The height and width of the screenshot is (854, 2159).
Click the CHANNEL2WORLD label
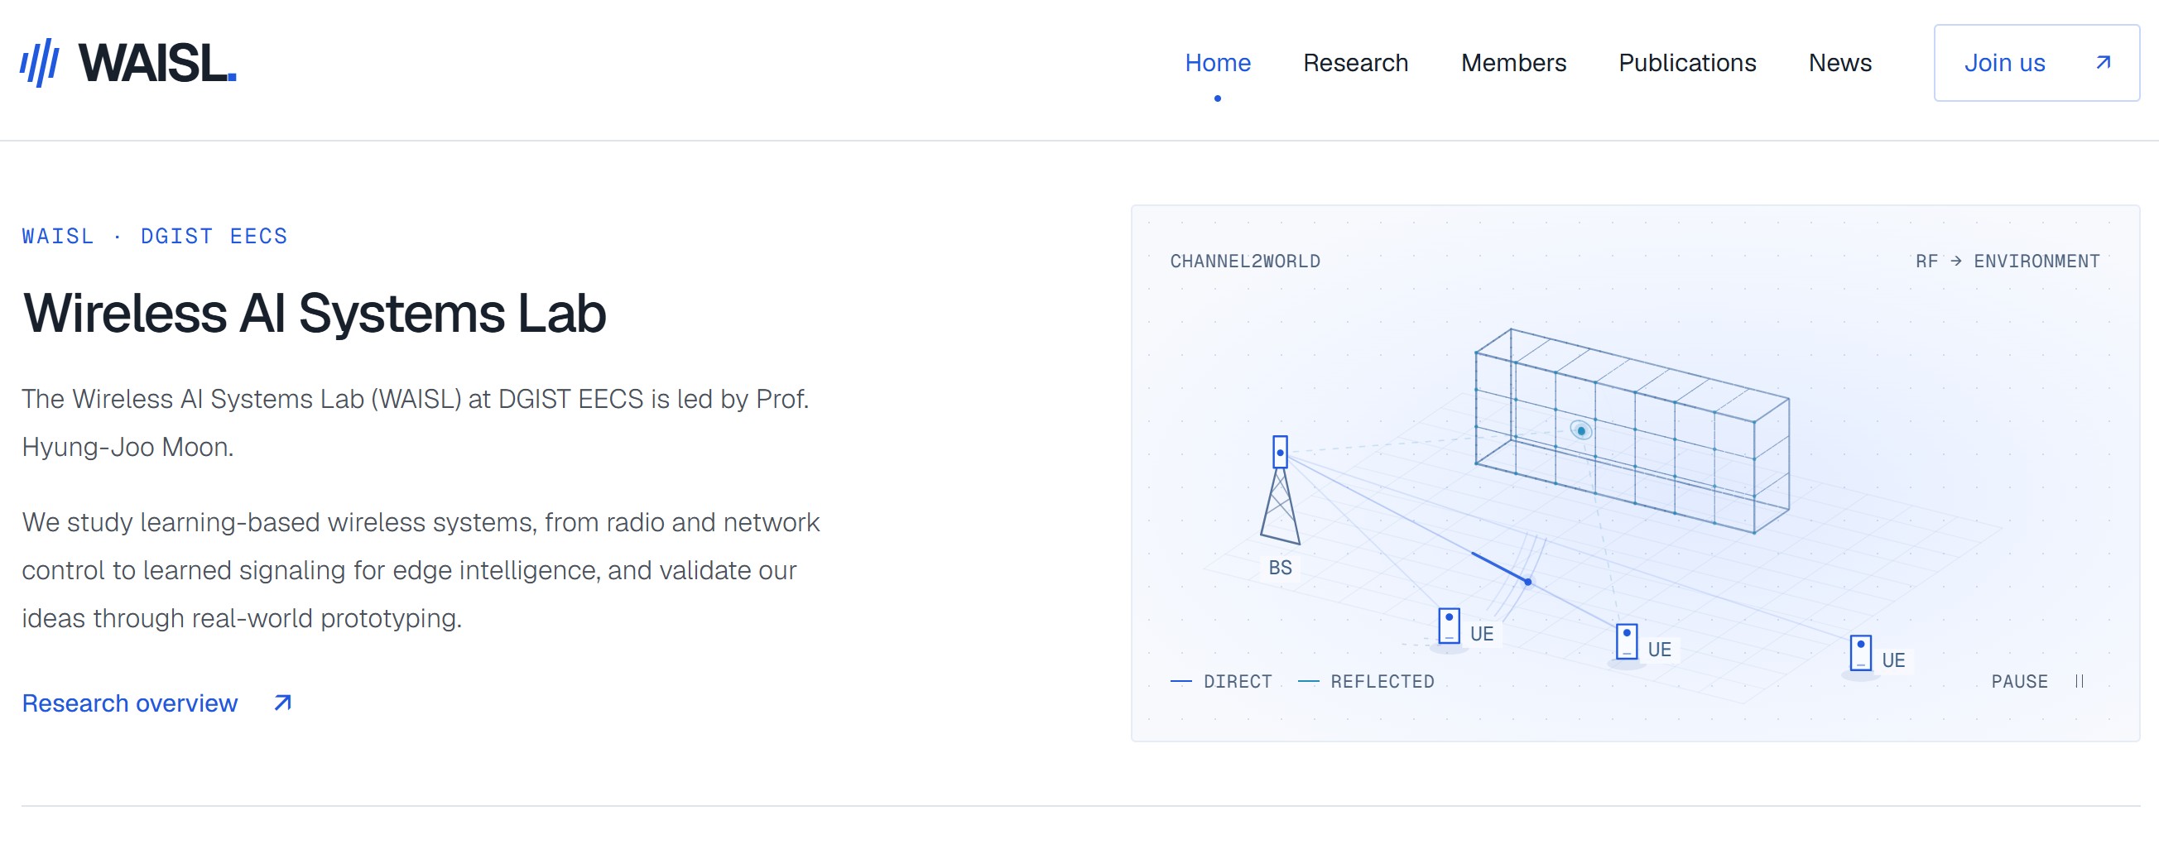[1244, 261]
